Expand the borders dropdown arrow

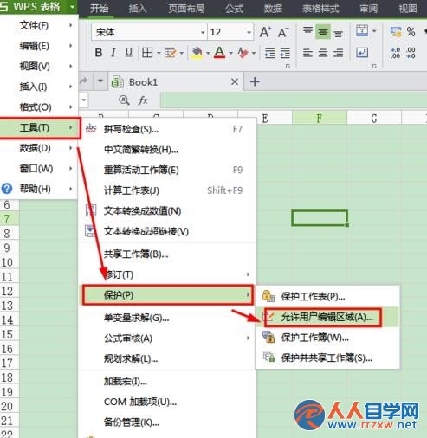(x=159, y=53)
